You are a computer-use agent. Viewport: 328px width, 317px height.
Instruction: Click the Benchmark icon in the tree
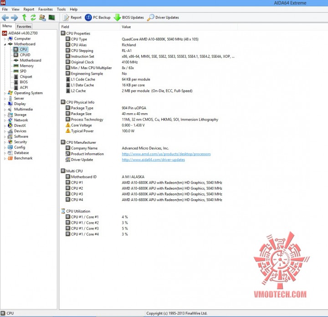tap(10, 158)
